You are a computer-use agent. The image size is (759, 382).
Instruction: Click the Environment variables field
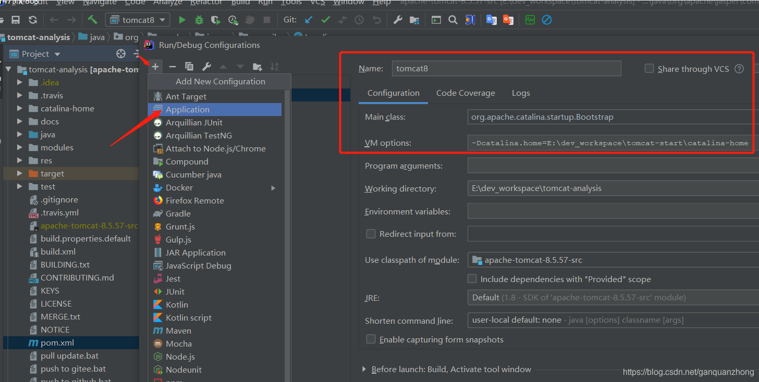(613, 211)
